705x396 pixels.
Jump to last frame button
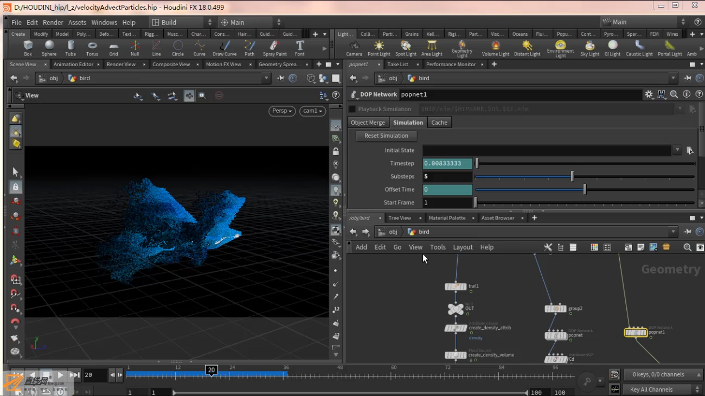tap(75, 375)
